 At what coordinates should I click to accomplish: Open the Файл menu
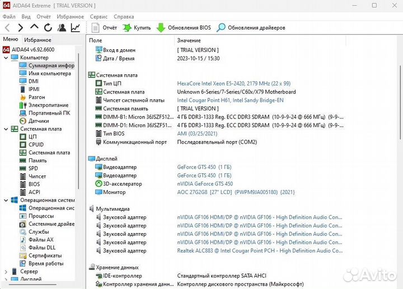pyautogui.click(x=9, y=16)
